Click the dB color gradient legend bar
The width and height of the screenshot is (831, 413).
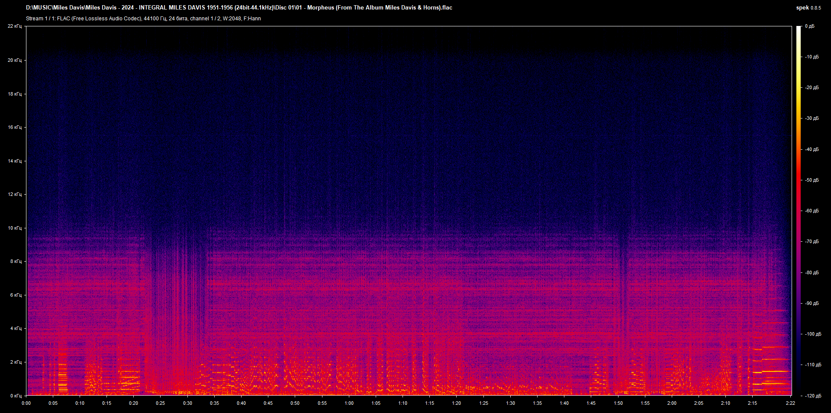pos(799,211)
